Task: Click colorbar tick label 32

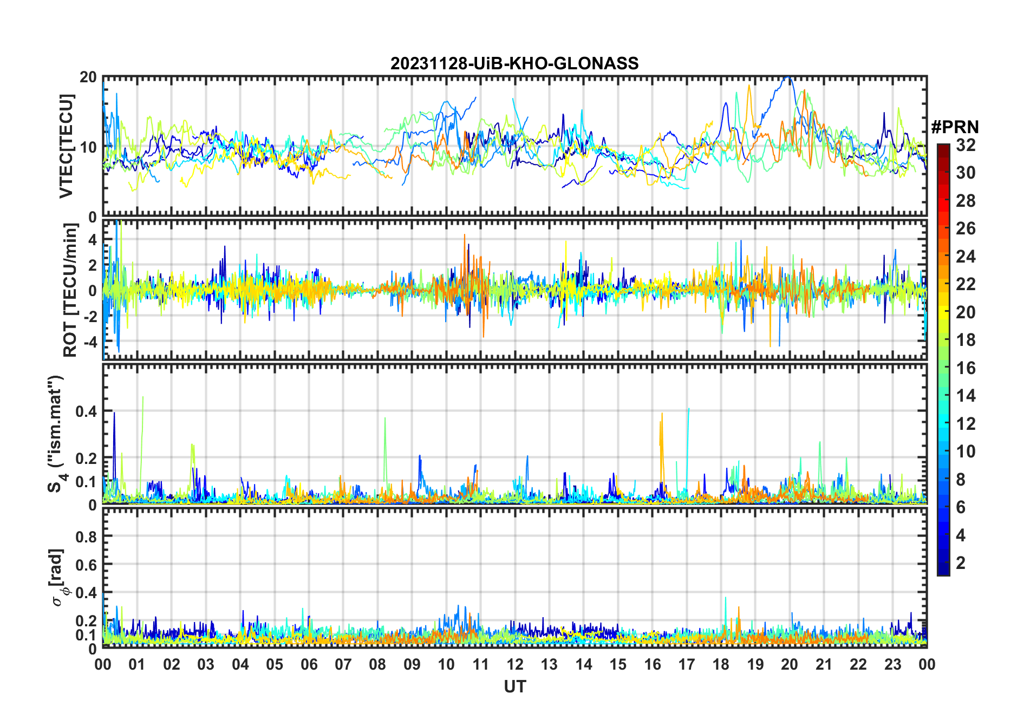Action: point(966,145)
